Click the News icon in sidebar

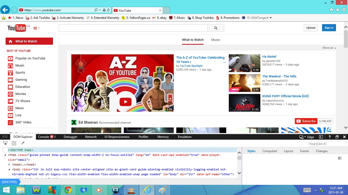click(x=10, y=108)
